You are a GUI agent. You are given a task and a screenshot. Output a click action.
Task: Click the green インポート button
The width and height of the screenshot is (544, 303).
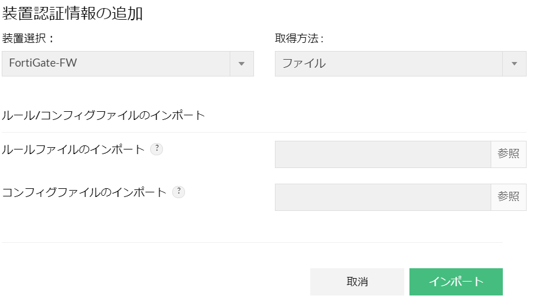tap(456, 282)
